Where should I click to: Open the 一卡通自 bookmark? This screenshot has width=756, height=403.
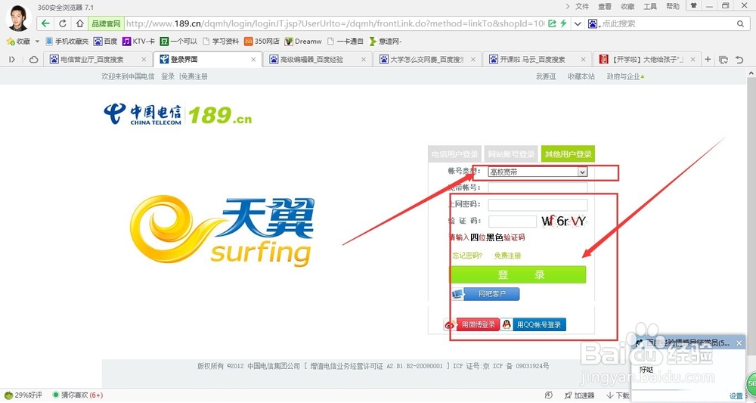coord(345,42)
